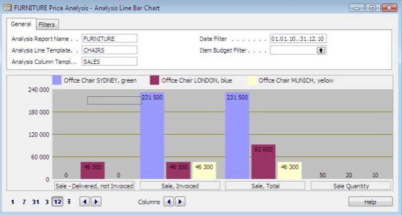
Task: Click the 240 000 axis label
Action: click(x=39, y=90)
